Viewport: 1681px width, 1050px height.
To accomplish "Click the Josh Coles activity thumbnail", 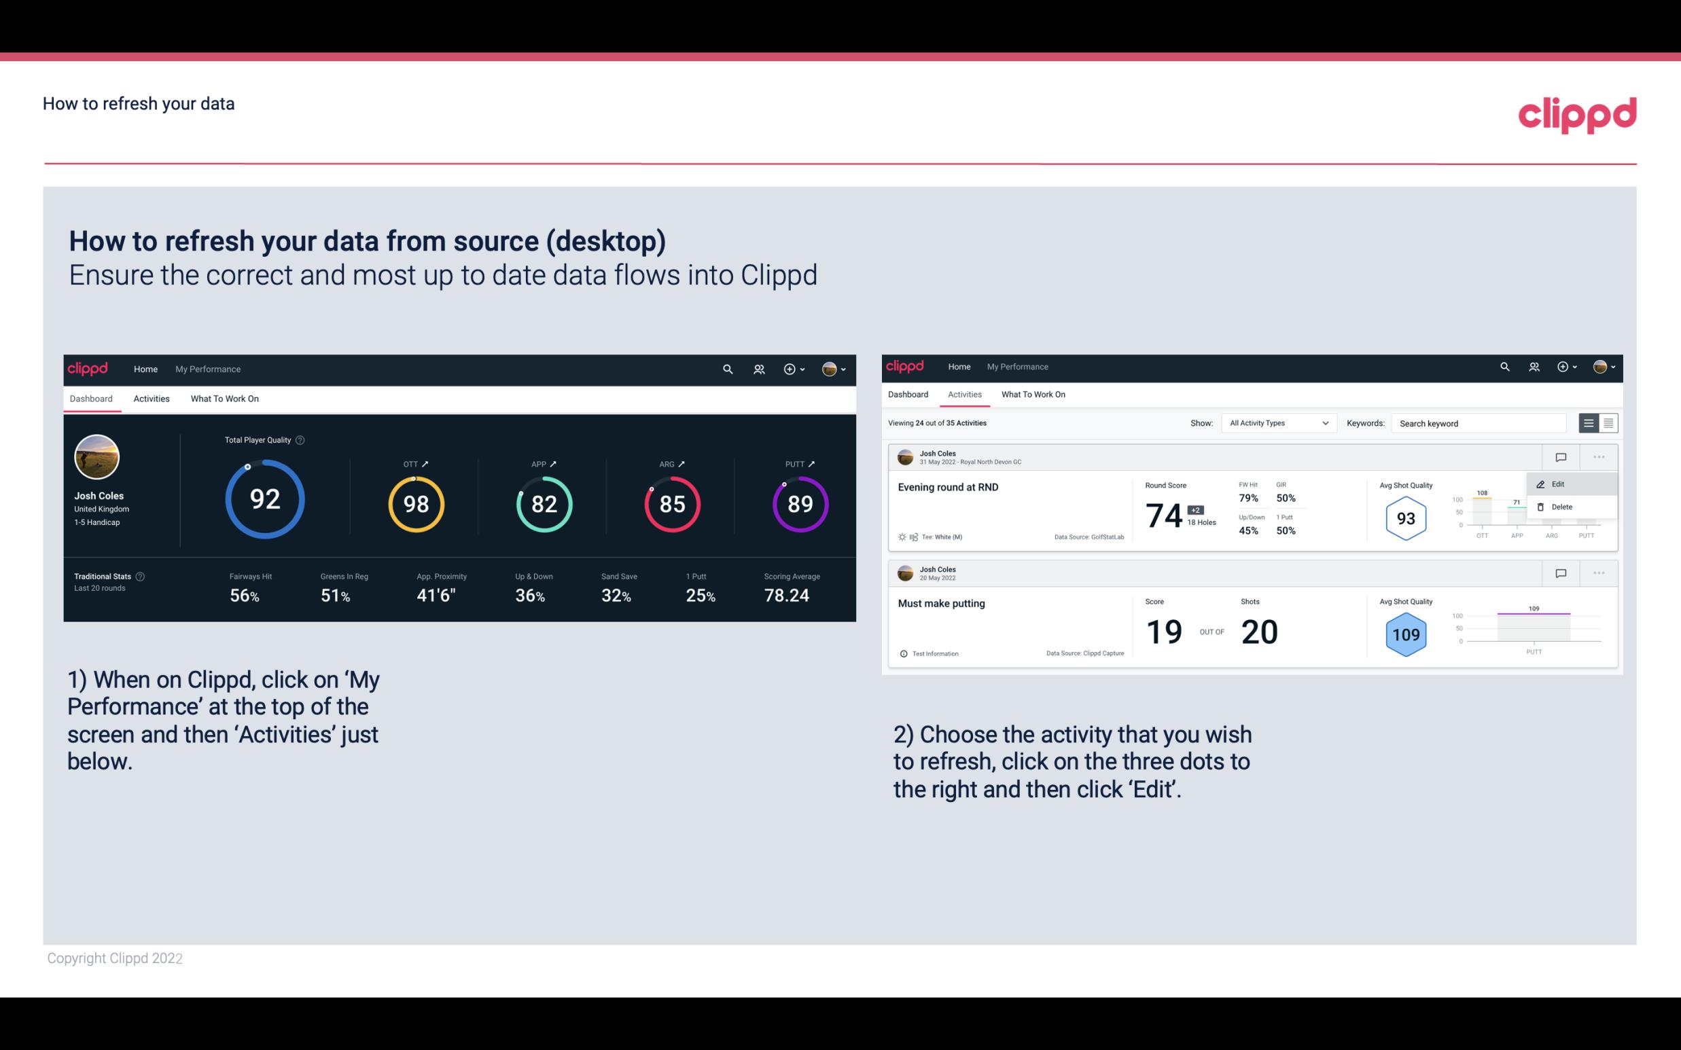I will 906,456.
